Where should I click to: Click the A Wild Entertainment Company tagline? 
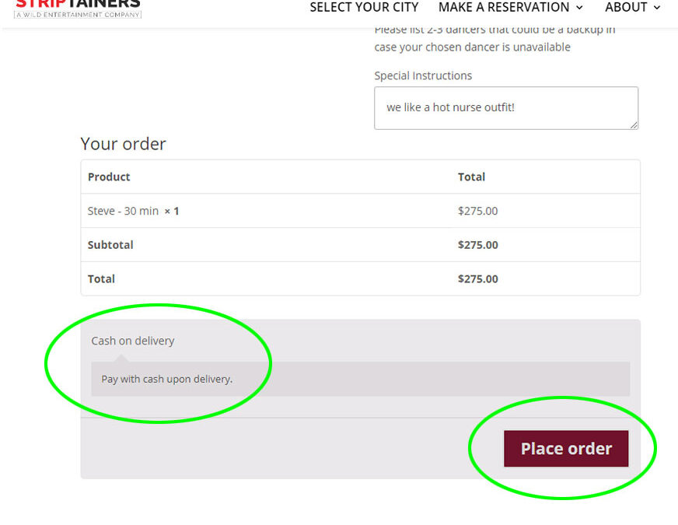click(x=78, y=15)
